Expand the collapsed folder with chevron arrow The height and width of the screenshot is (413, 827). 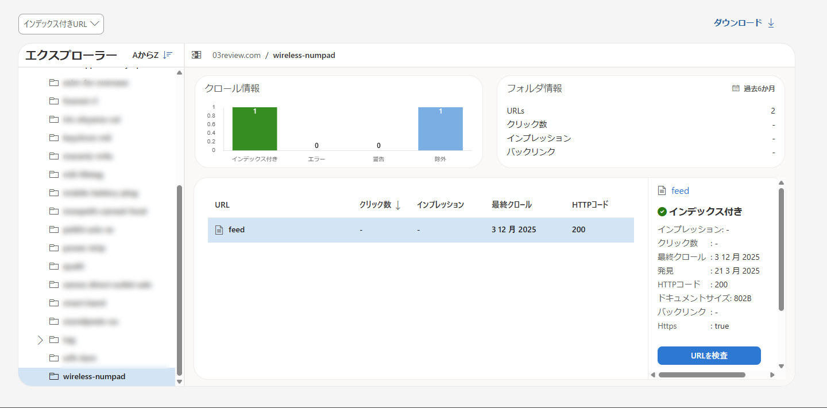point(40,340)
